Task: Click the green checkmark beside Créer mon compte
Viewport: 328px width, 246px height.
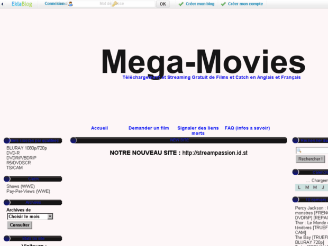Action: [x=223, y=4]
